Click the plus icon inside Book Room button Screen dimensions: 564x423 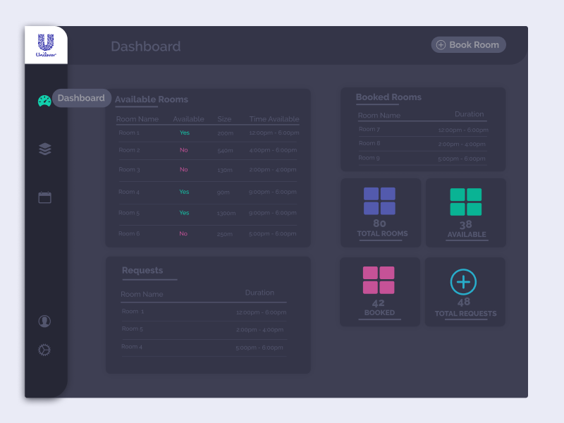coord(440,44)
